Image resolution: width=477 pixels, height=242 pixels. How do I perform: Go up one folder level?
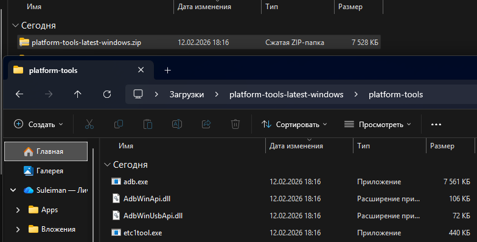[78, 94]
